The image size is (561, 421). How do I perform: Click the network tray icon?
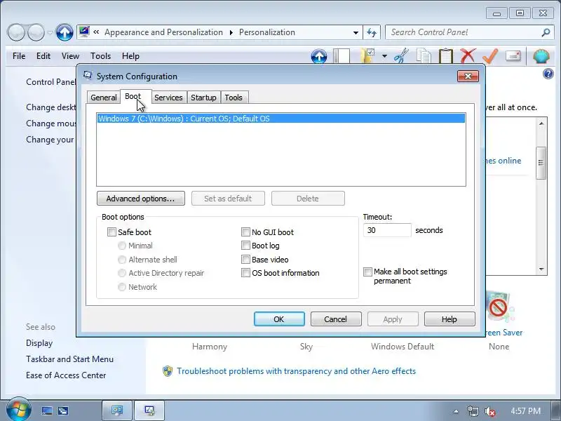[x=473, y=411]
